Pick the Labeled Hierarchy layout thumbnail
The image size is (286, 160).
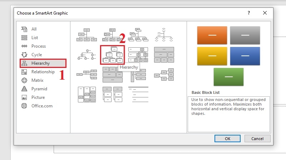tap(138, 55)
